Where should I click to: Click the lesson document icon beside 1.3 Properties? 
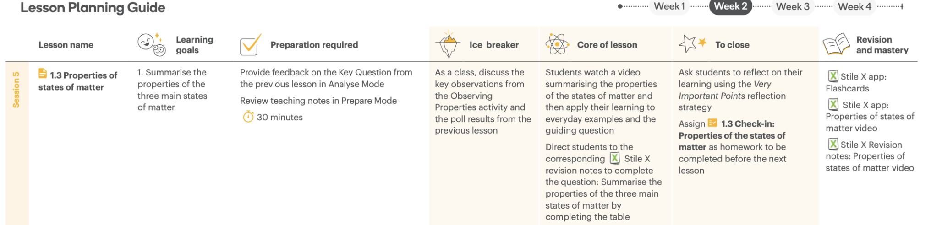point(43,73)
